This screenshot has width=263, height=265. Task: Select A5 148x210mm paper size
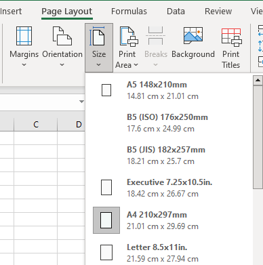coord(169,90)
